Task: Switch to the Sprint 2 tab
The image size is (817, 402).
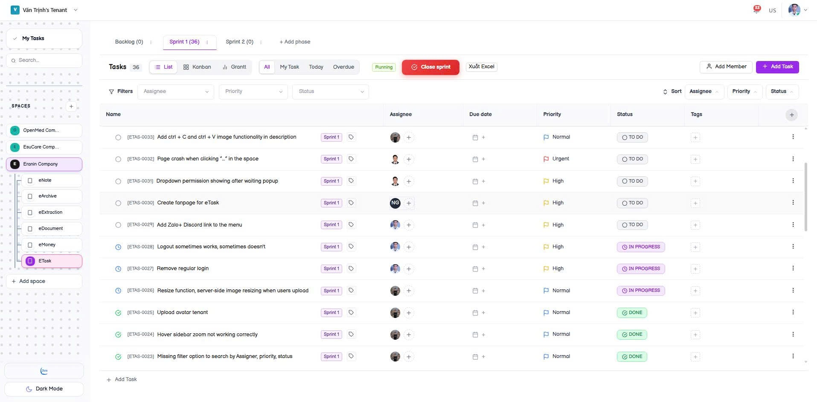Action: (239, 42)
